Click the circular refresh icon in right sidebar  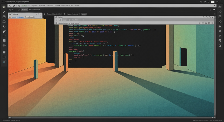tap(220, 36)
